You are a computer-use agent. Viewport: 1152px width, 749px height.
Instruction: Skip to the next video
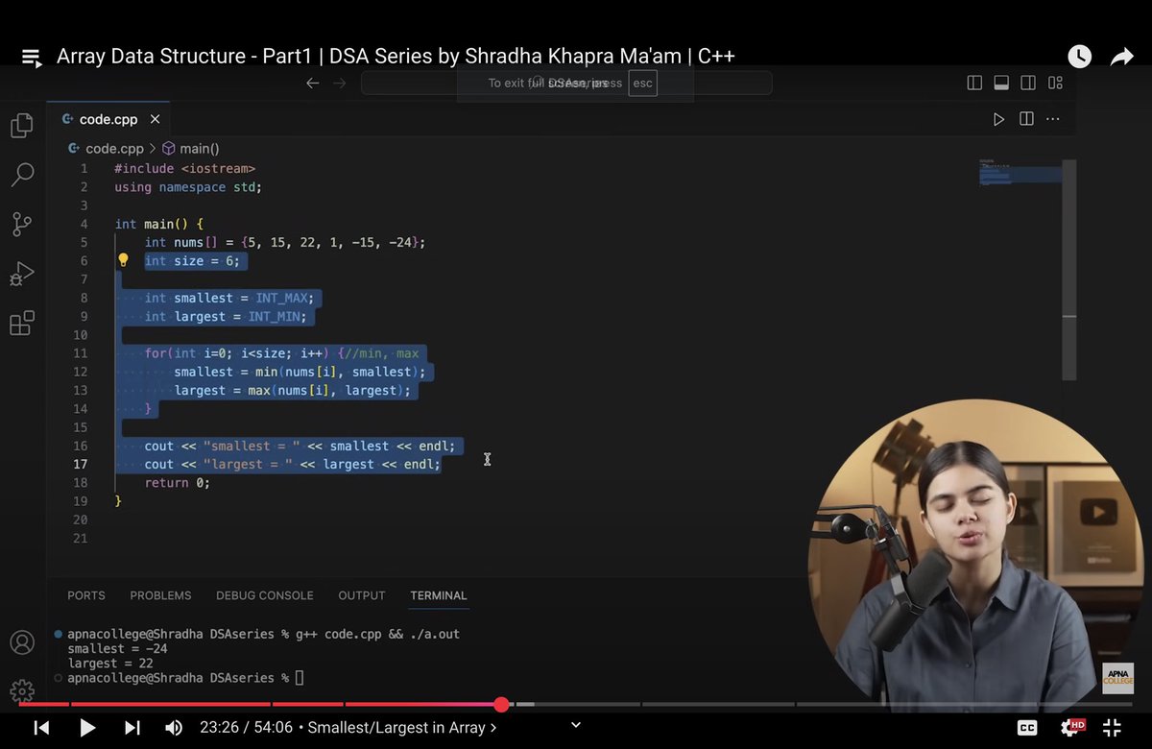point(132,728)
